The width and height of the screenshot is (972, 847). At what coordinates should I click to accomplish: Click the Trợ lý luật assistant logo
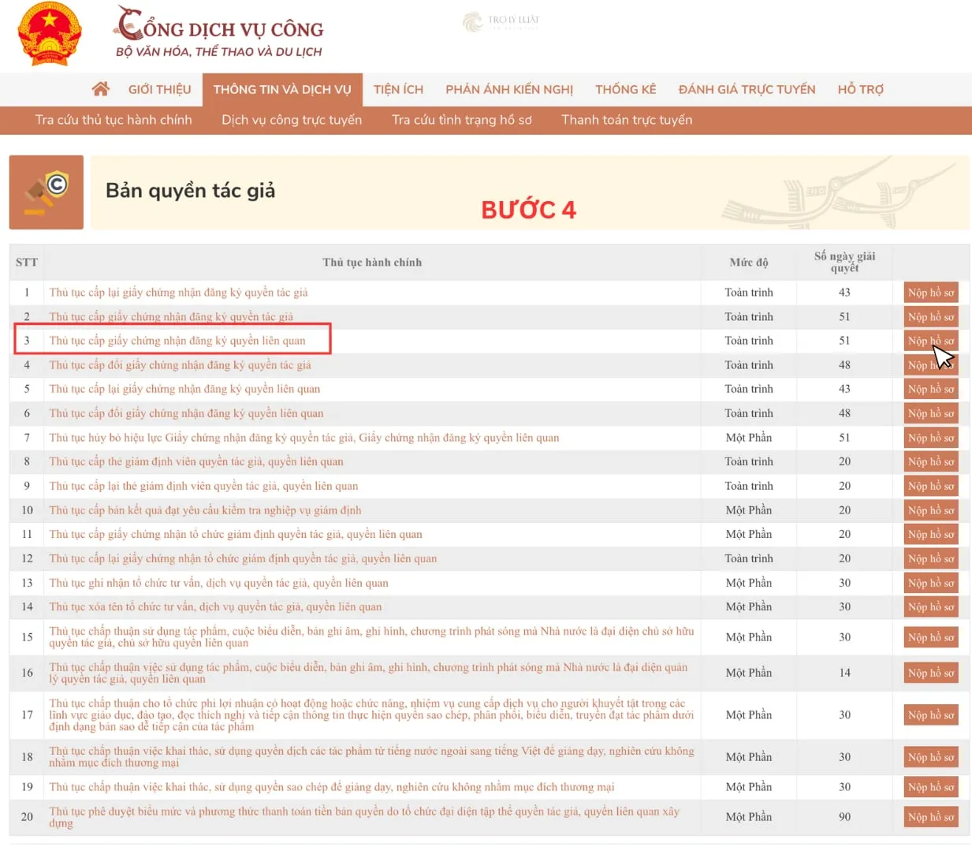(x=501, y=21)
